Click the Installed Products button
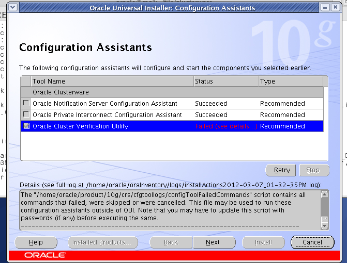 103,242
